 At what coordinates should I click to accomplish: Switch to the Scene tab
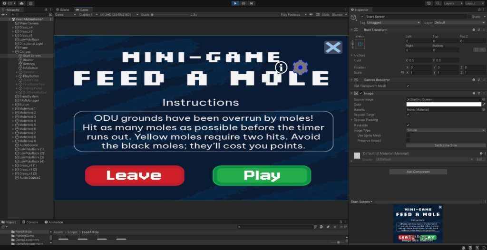point(63,10)
